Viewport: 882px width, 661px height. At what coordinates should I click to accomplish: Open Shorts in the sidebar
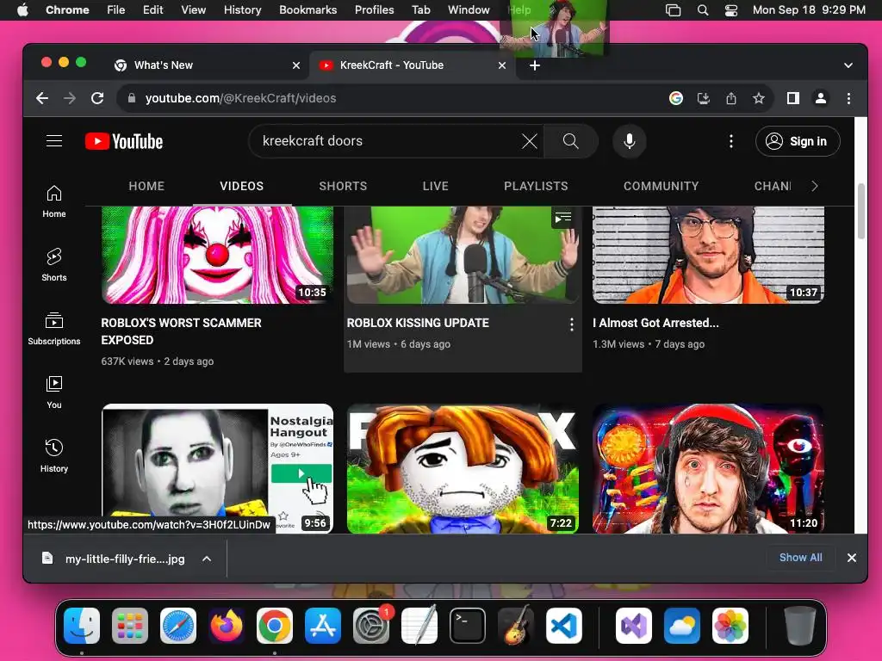[x=54, y=265]
